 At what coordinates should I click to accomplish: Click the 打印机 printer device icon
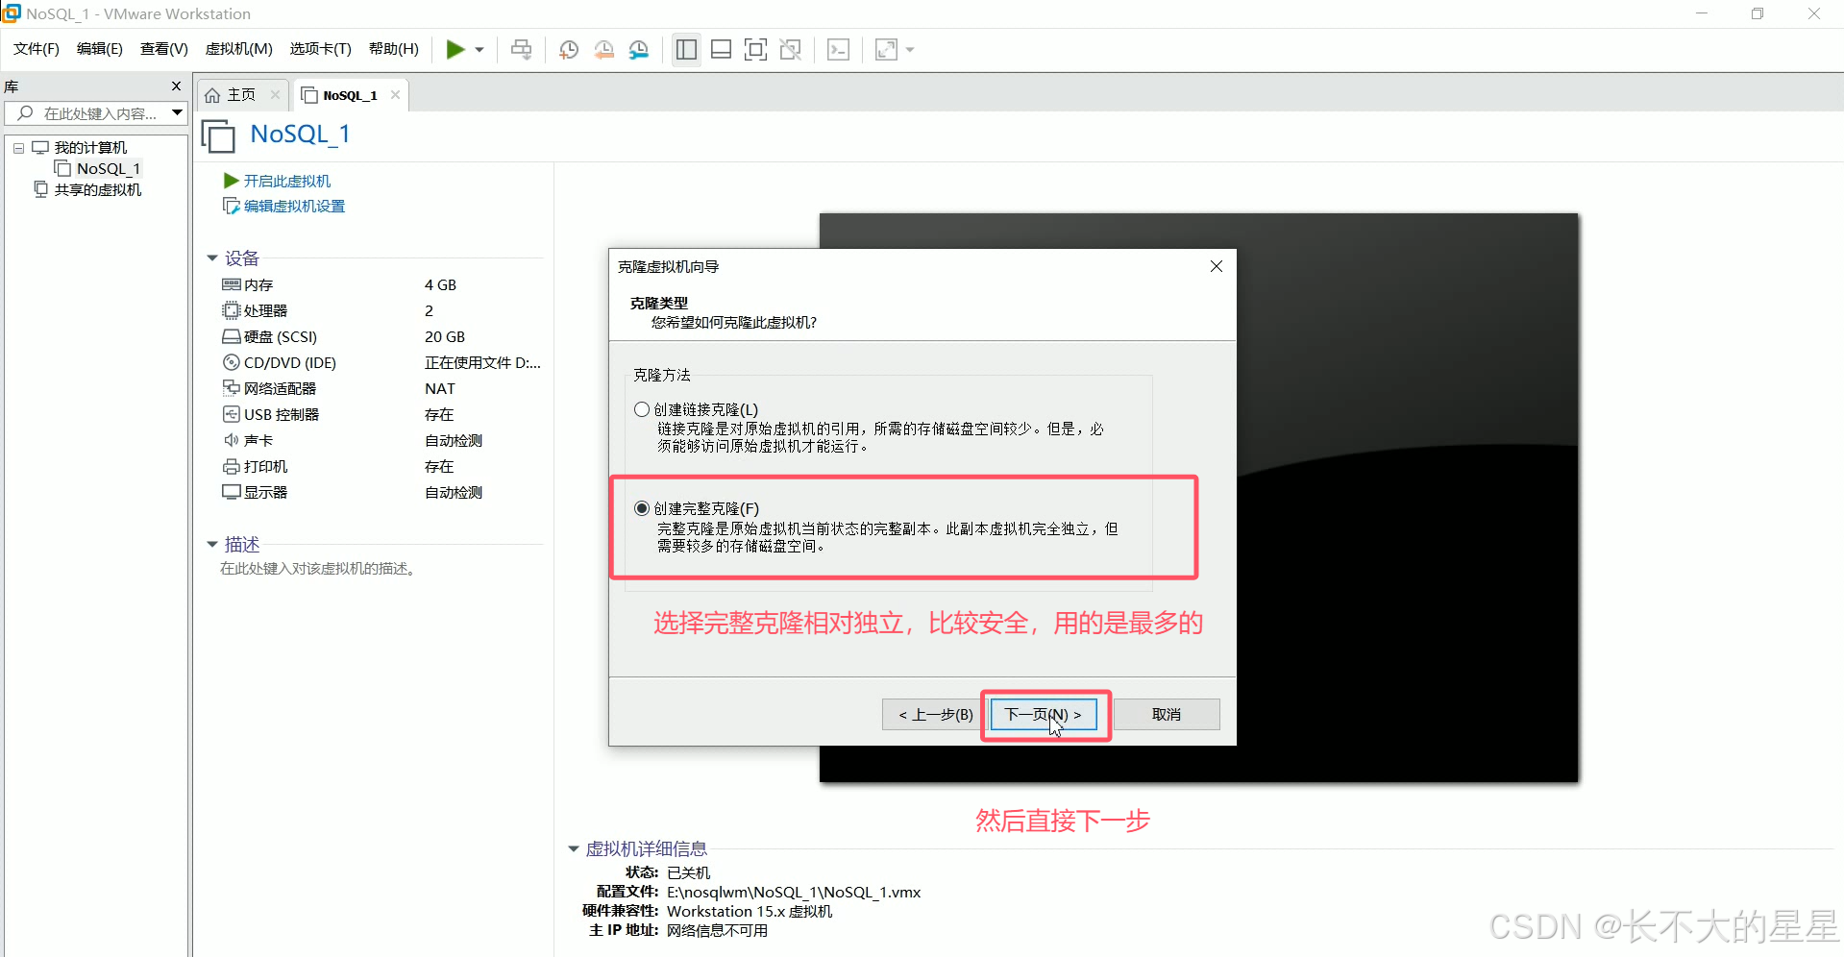tap(231, 466)
